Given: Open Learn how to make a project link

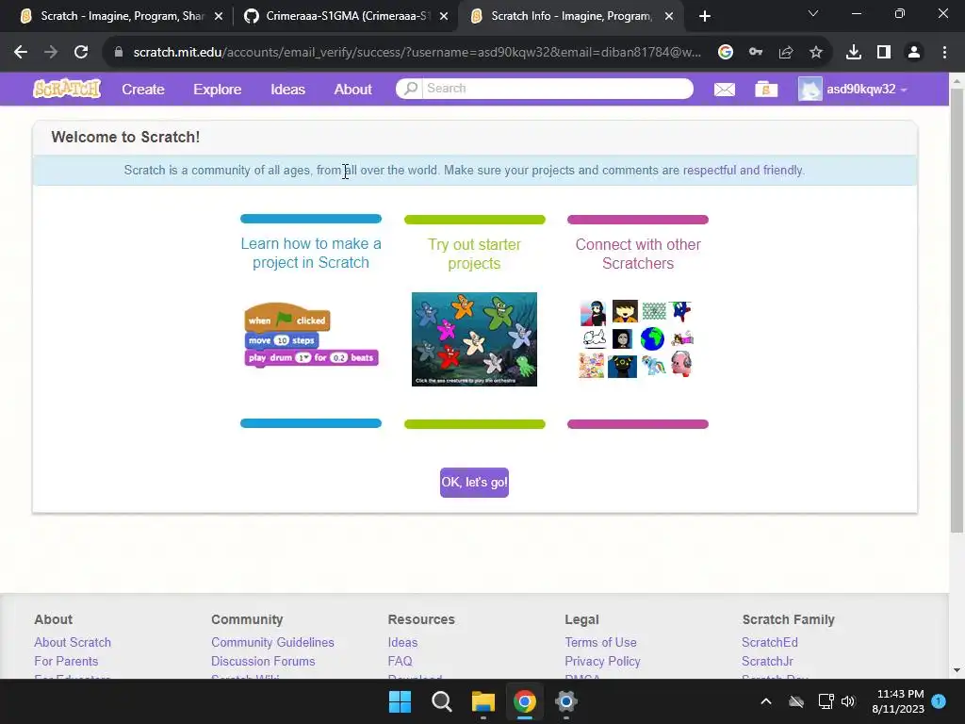Looking at the screenshot, I should [x=311, y=253].
